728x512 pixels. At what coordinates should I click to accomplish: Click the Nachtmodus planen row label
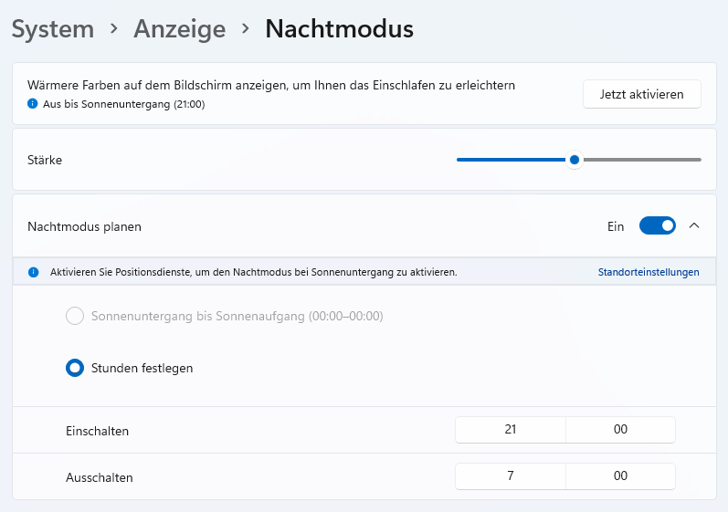tap(85, 225)
